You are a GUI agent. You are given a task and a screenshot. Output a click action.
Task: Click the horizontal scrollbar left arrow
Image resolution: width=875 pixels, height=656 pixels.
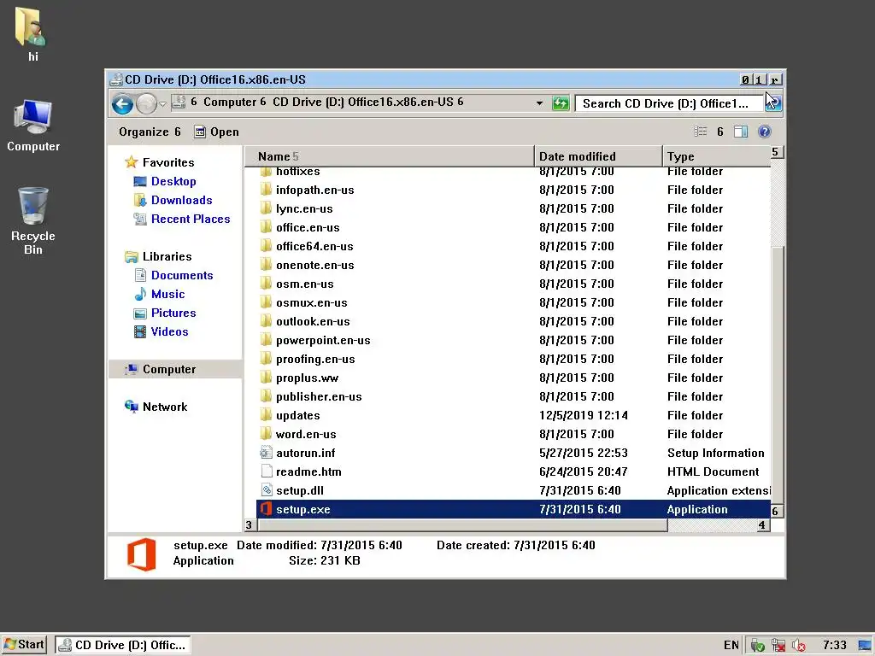point(250,525)
